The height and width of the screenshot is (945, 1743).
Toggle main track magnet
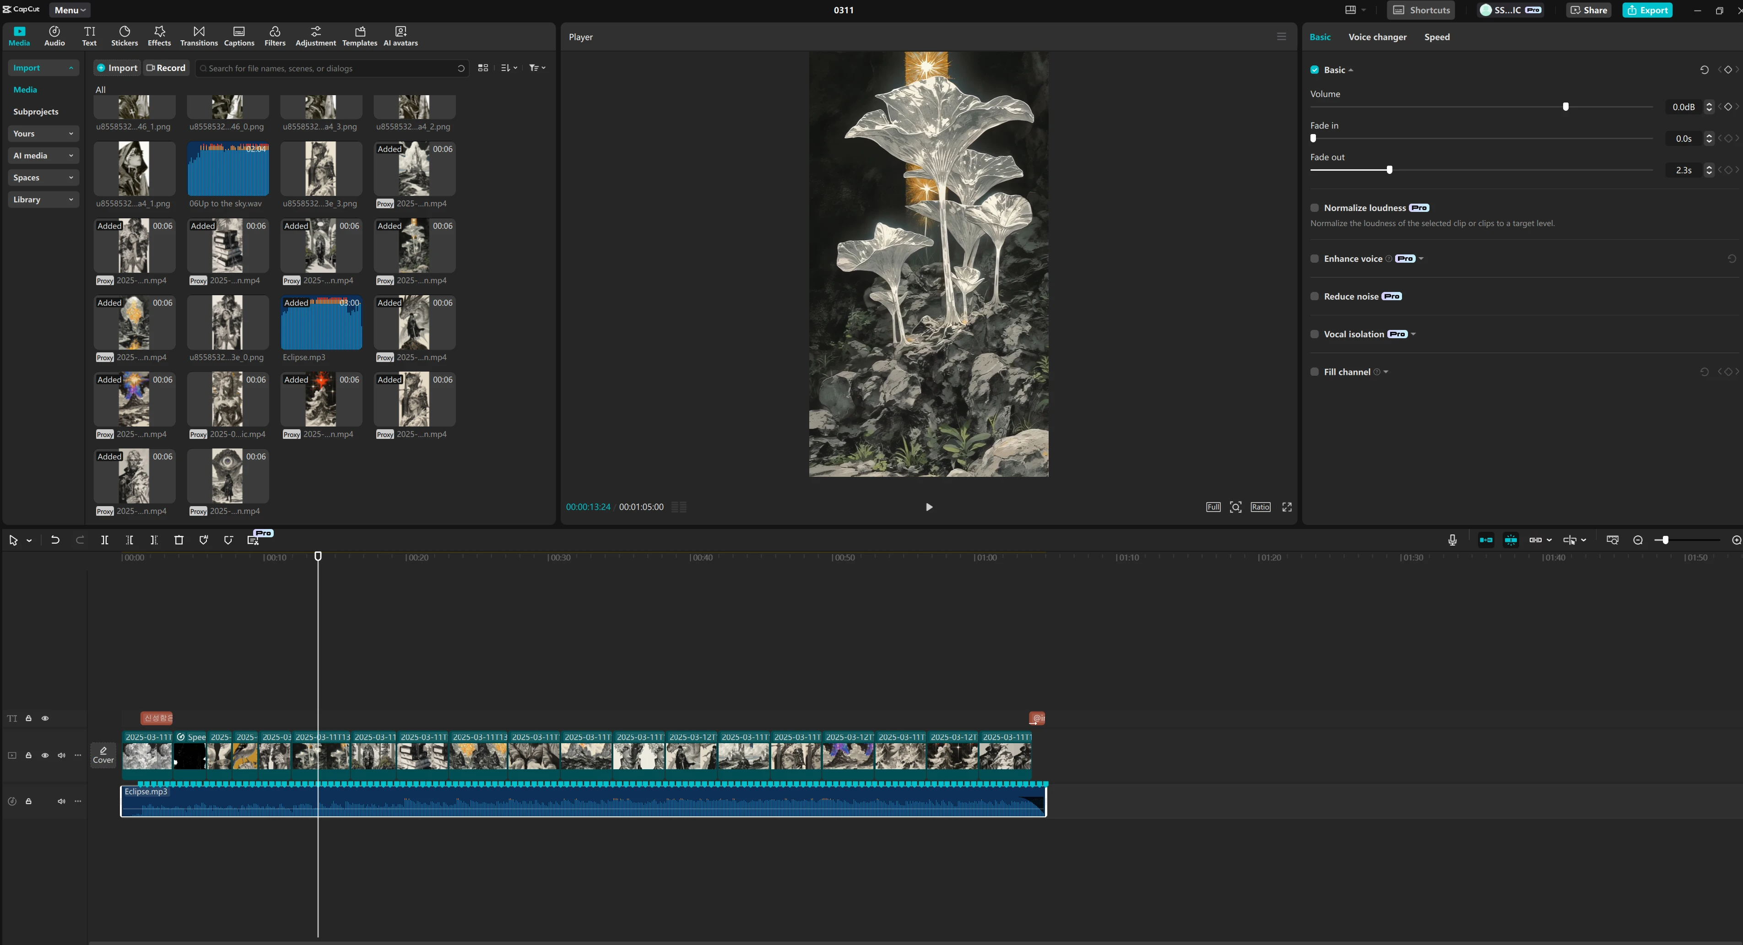click(x=1486, y=540)
